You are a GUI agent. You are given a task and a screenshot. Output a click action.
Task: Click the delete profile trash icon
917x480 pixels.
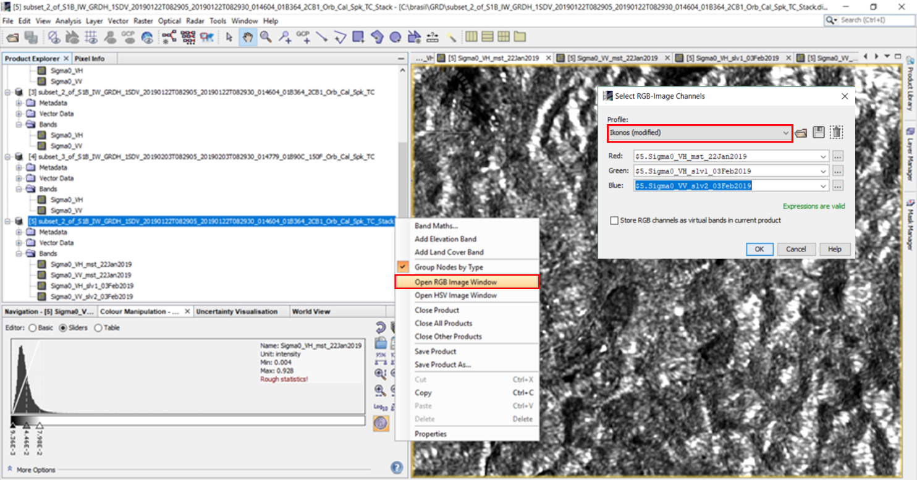coord(836,133)
